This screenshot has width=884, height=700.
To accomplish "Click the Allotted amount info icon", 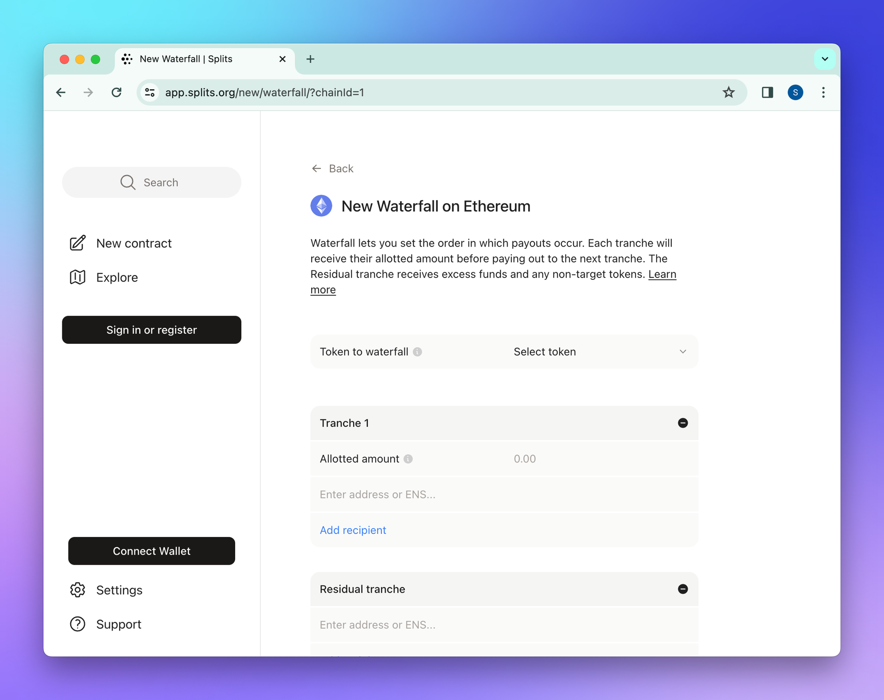I will coord(408,459).
